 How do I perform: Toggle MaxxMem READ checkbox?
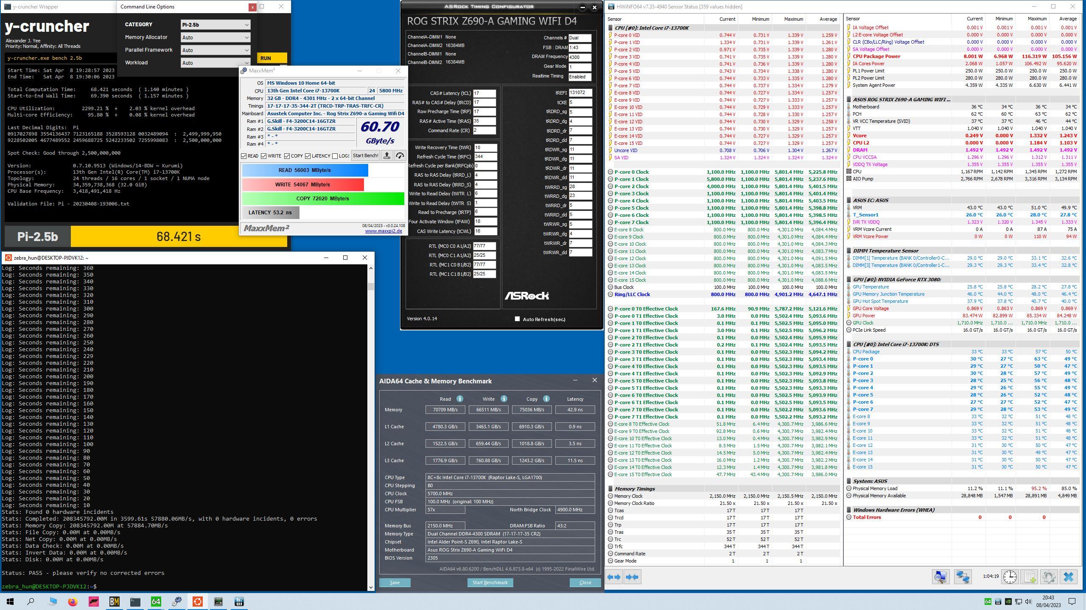(244, 156)
